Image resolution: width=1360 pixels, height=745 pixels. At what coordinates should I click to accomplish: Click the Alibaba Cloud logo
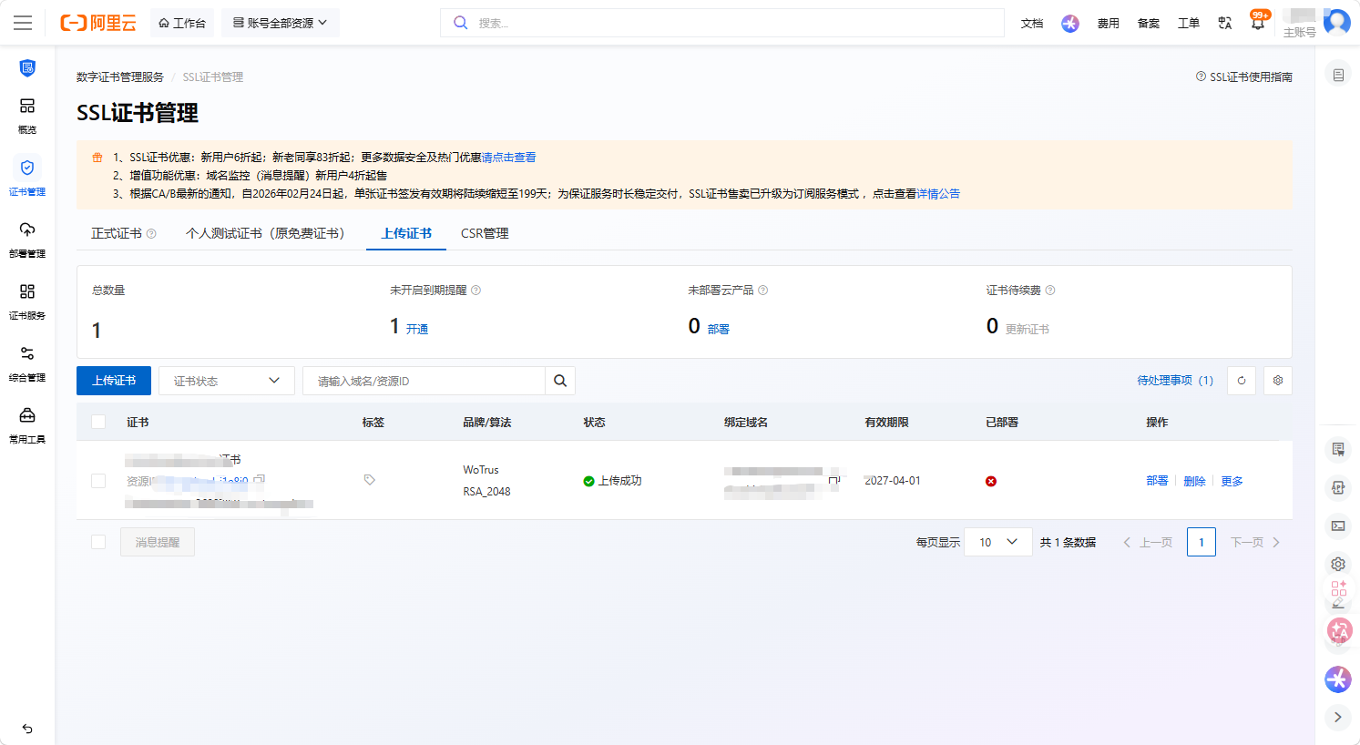tap(98, 23)
